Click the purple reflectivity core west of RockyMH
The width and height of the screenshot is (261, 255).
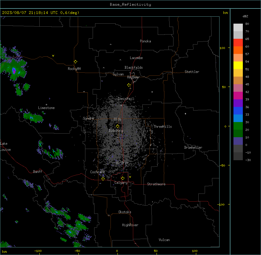point(14,71)
